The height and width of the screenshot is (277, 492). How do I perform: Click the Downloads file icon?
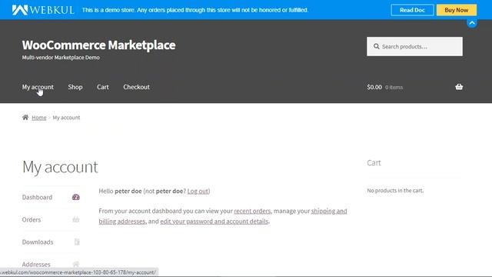[x=77, y=242]
